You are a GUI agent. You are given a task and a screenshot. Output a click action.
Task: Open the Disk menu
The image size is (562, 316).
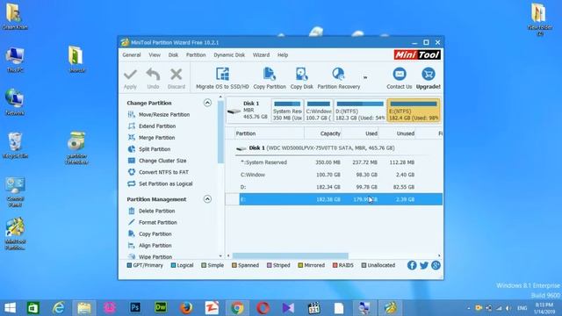click(173, 55)
